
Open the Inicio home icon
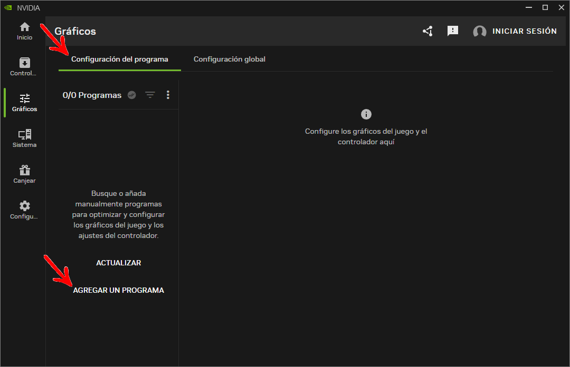click(25, 27)
